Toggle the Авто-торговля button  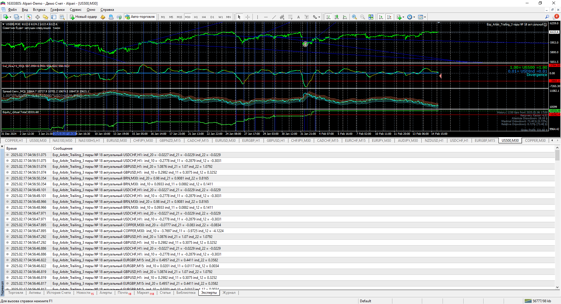click(140, 17)
